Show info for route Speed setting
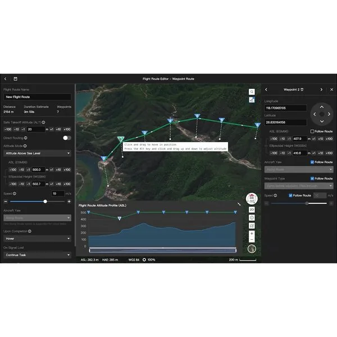The width and height of the screenshot is (337, 337). tap(15, 194)
